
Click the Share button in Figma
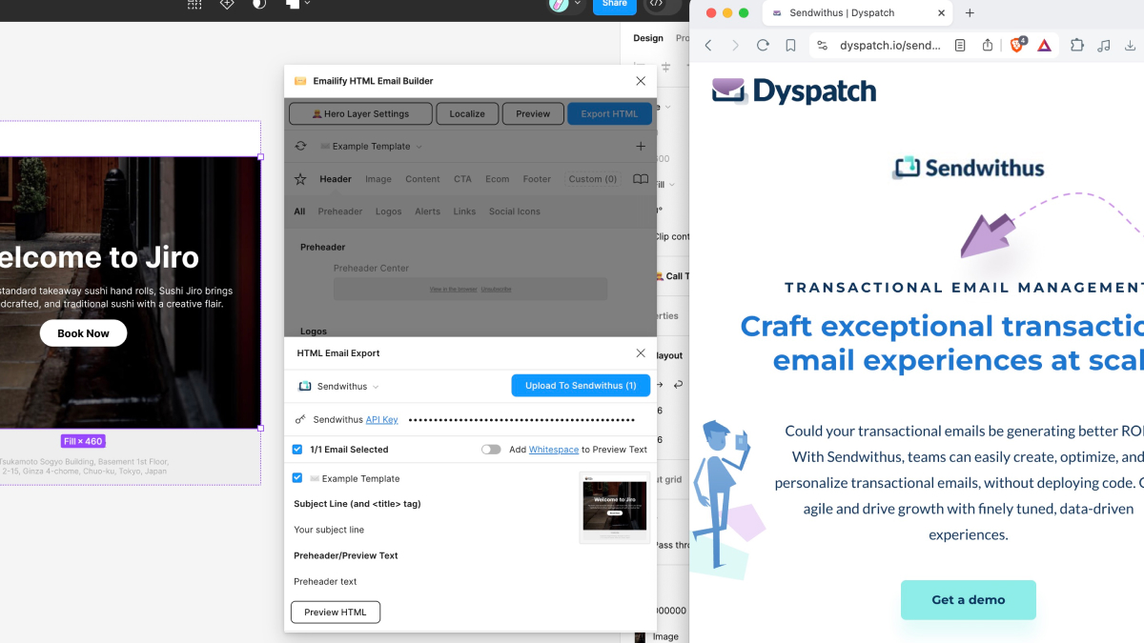615,5
